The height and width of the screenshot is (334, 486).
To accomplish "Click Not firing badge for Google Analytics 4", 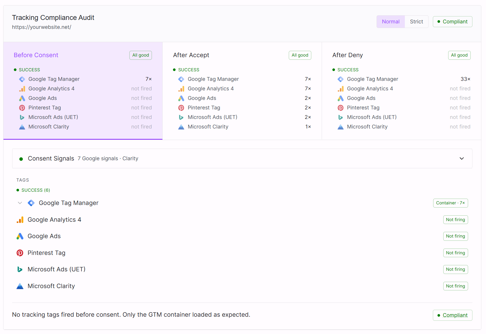I will click(456, 220).
